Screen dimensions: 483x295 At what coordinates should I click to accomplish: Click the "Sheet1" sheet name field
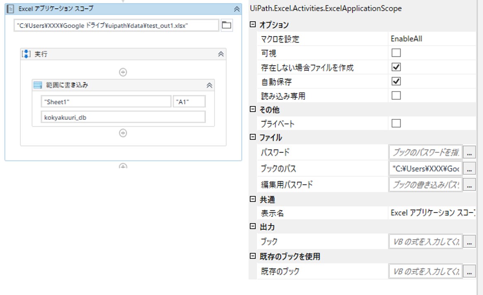pos(106,102)
